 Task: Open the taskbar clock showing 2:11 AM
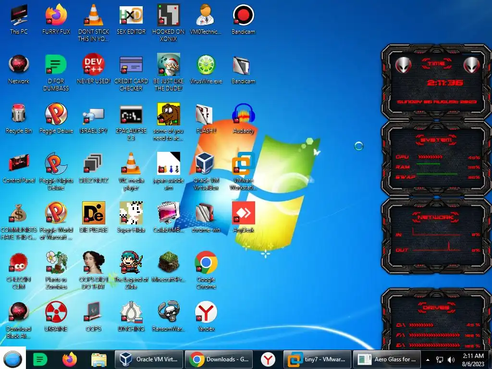(x=473, y=359)
